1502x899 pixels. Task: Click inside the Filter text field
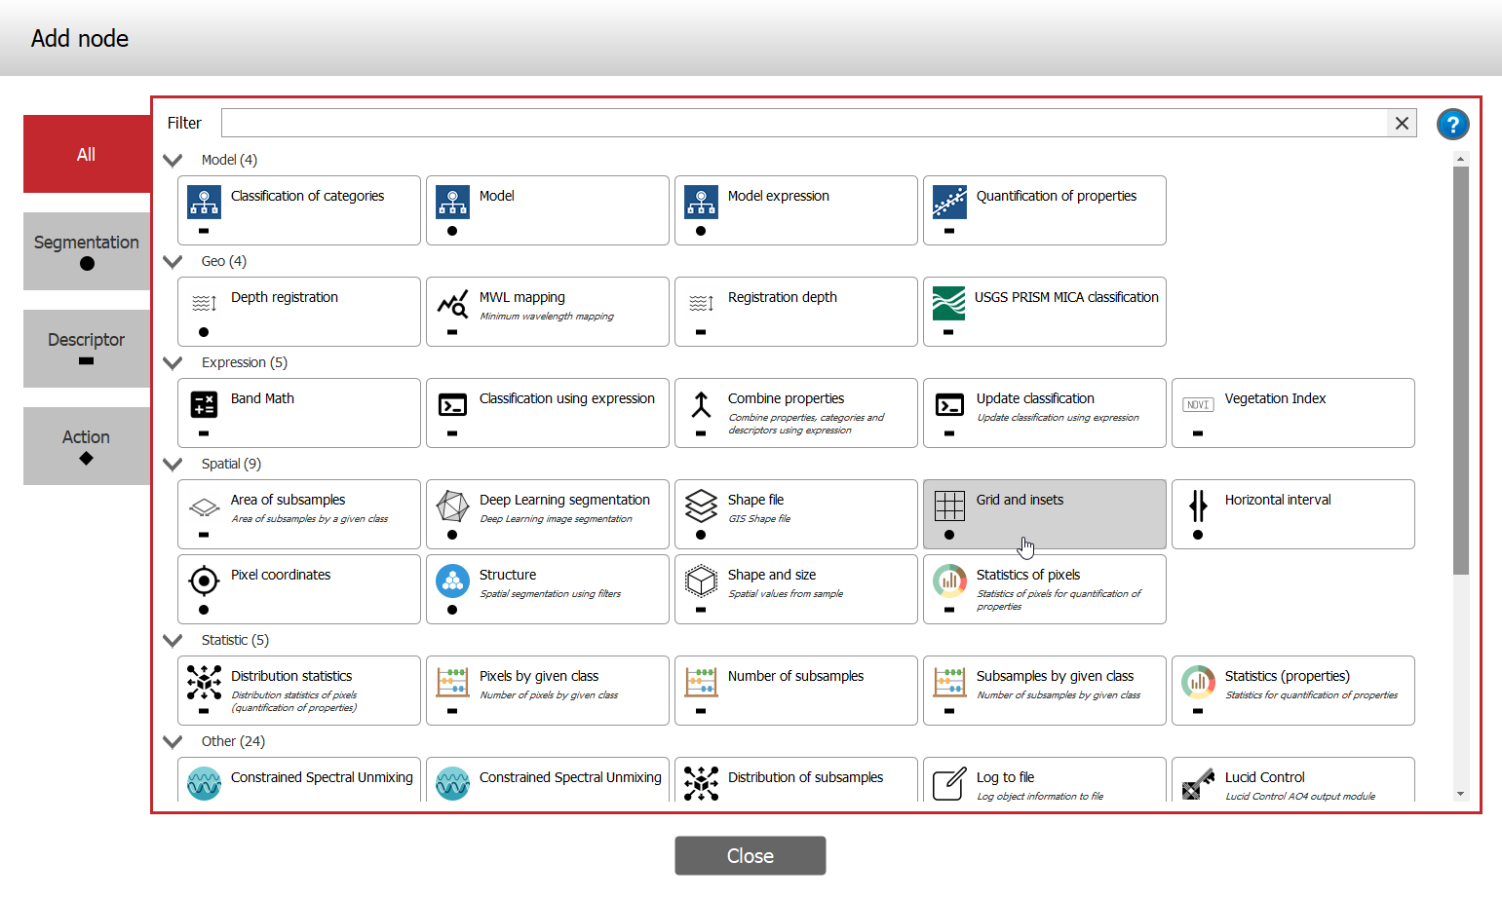(803, 123)
